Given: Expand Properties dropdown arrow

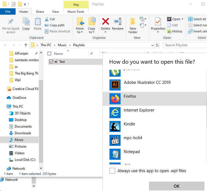Looking at the screenshot, I should pyautogui.click(x=158, y=32).
